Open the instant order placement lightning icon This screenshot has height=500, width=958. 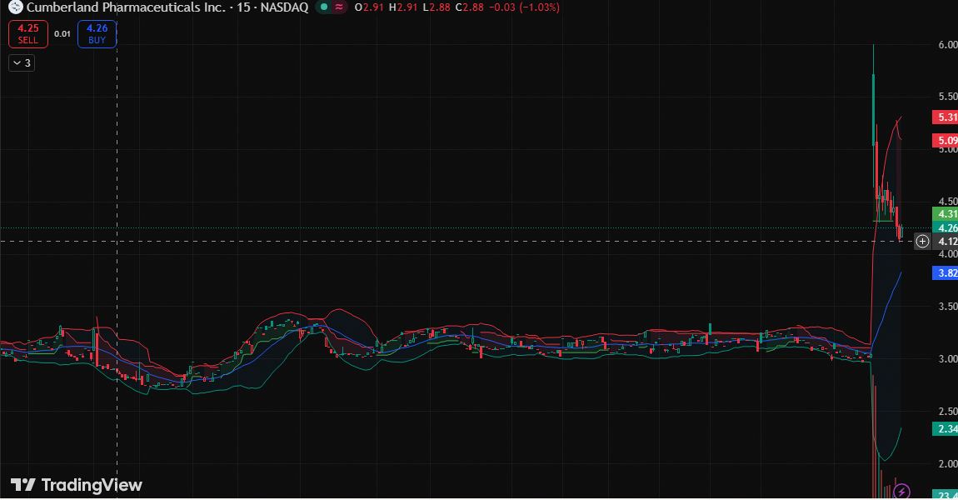tap(903, 491)
